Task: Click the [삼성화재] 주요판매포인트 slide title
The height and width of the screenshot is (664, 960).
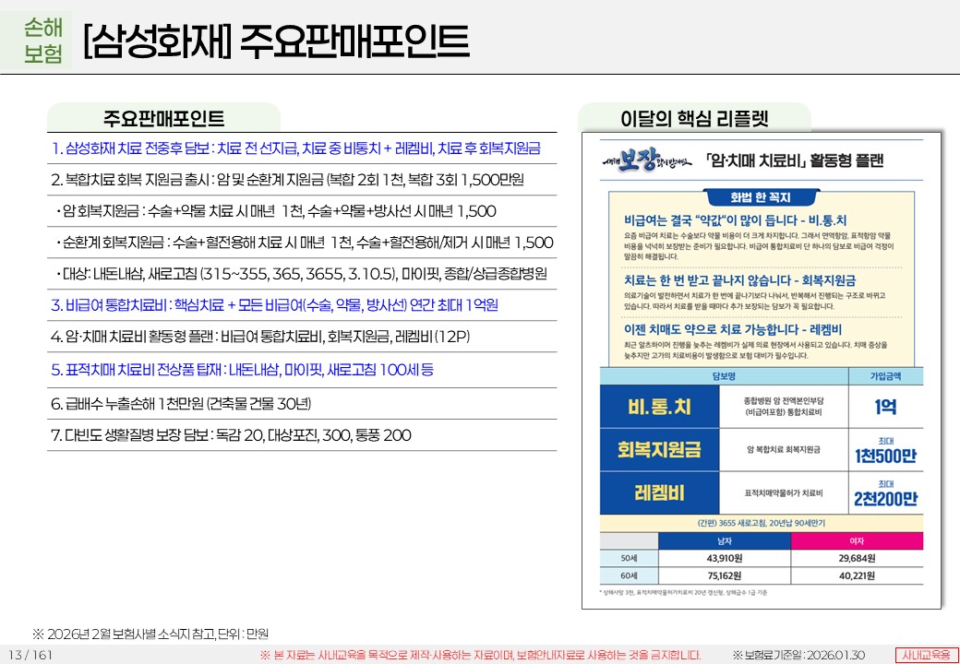Action: pos(275,41)
